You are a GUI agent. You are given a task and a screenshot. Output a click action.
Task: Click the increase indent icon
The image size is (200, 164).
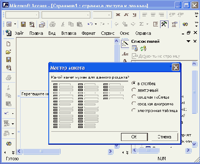click(180, 15)
